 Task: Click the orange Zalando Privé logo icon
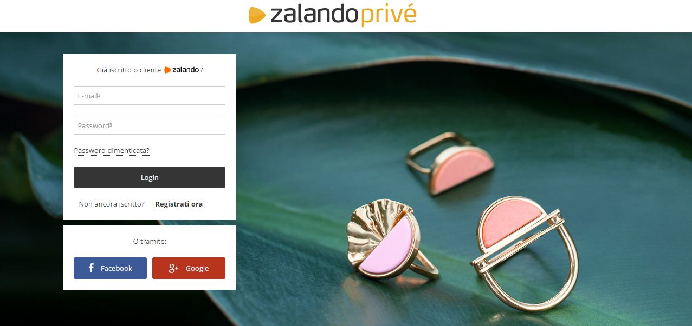click(x=257, y=15)
